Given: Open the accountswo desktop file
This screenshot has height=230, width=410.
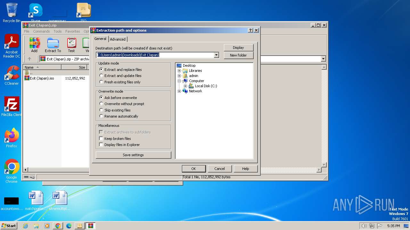Looking at the screenshot, I should 12,203.
